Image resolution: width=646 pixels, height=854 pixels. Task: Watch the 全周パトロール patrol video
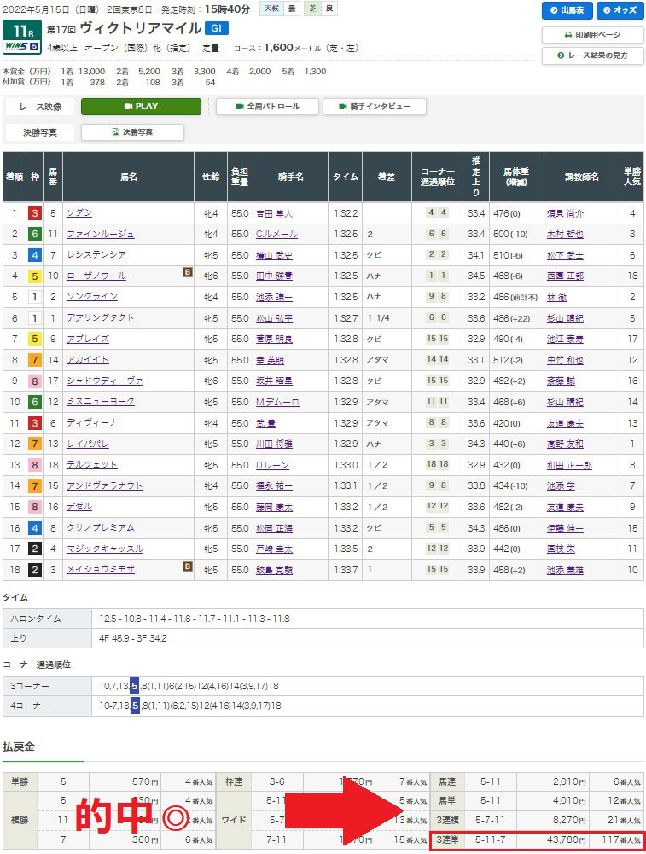click(x=267, y=107)
